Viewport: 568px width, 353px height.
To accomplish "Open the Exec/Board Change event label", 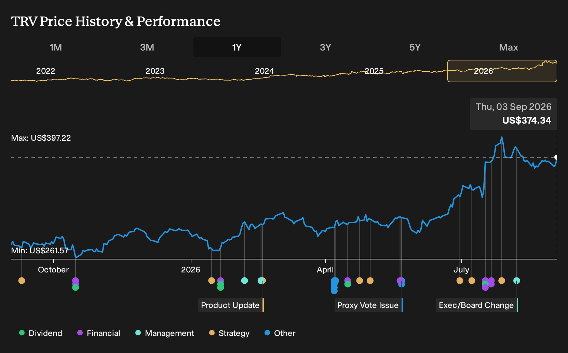I will pyautogui.click(x=477, y=305).
